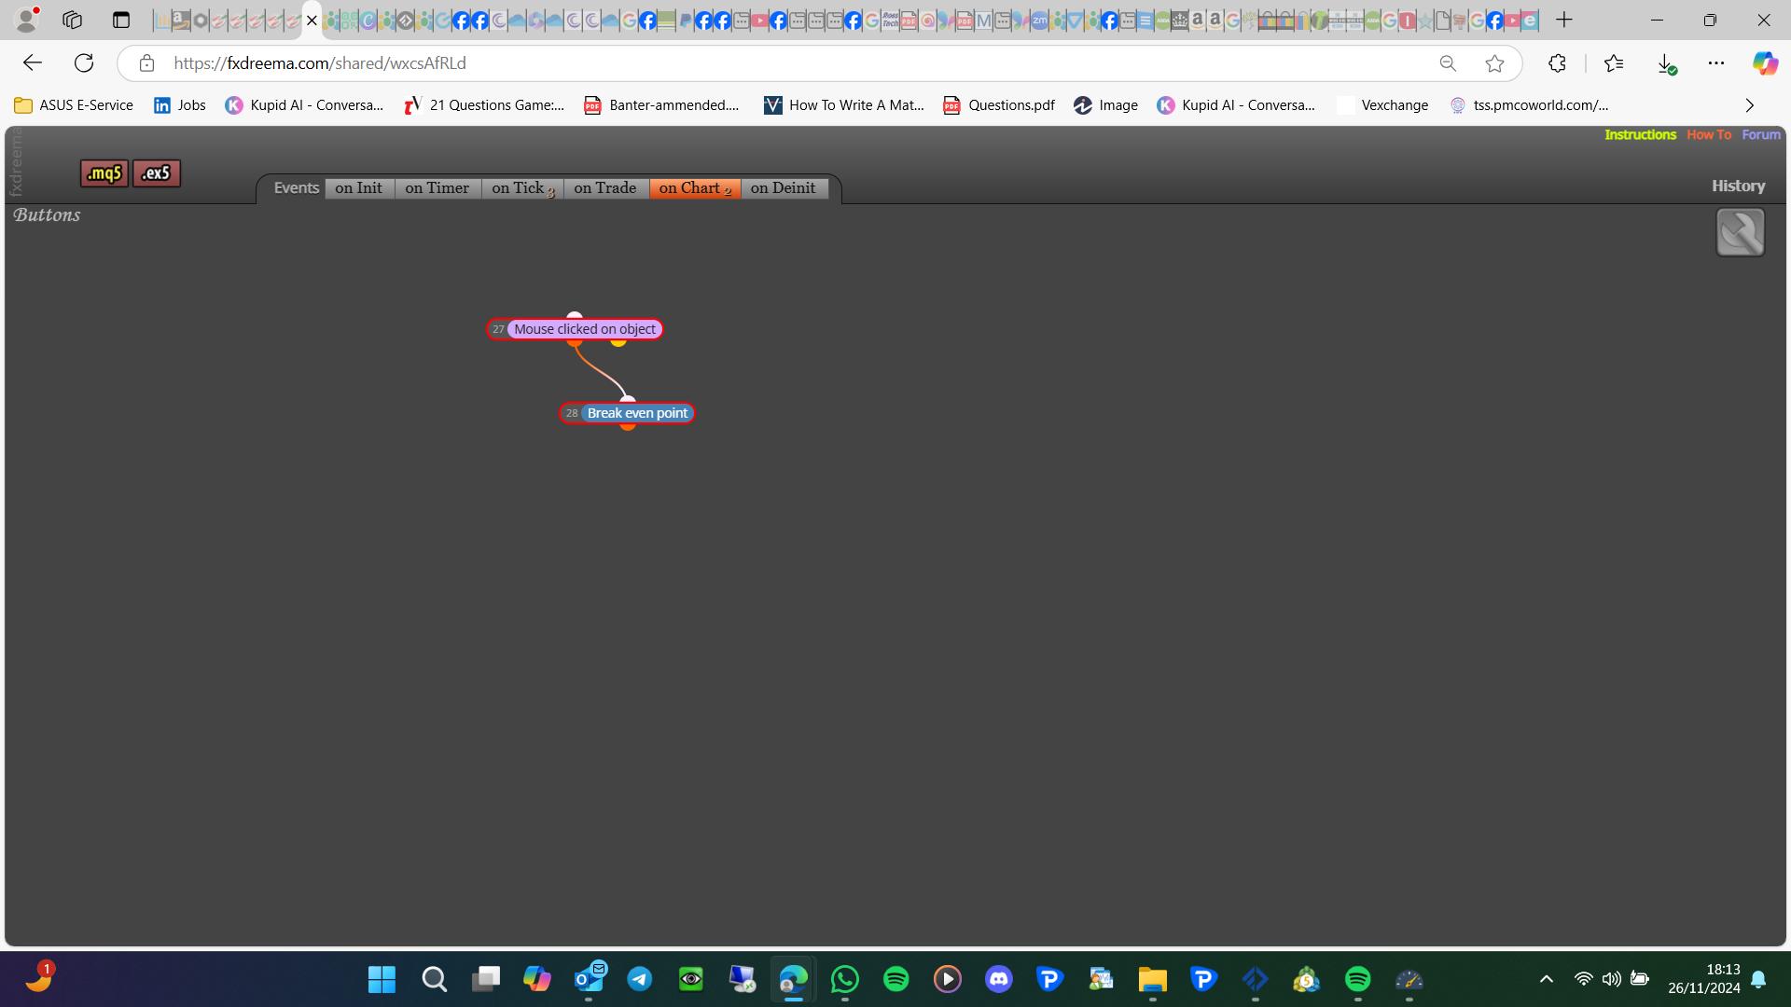Open the wrench settings tool
This screenshot has width=1791, height=1007.
pyautogui.click(x=1740, y=232)
